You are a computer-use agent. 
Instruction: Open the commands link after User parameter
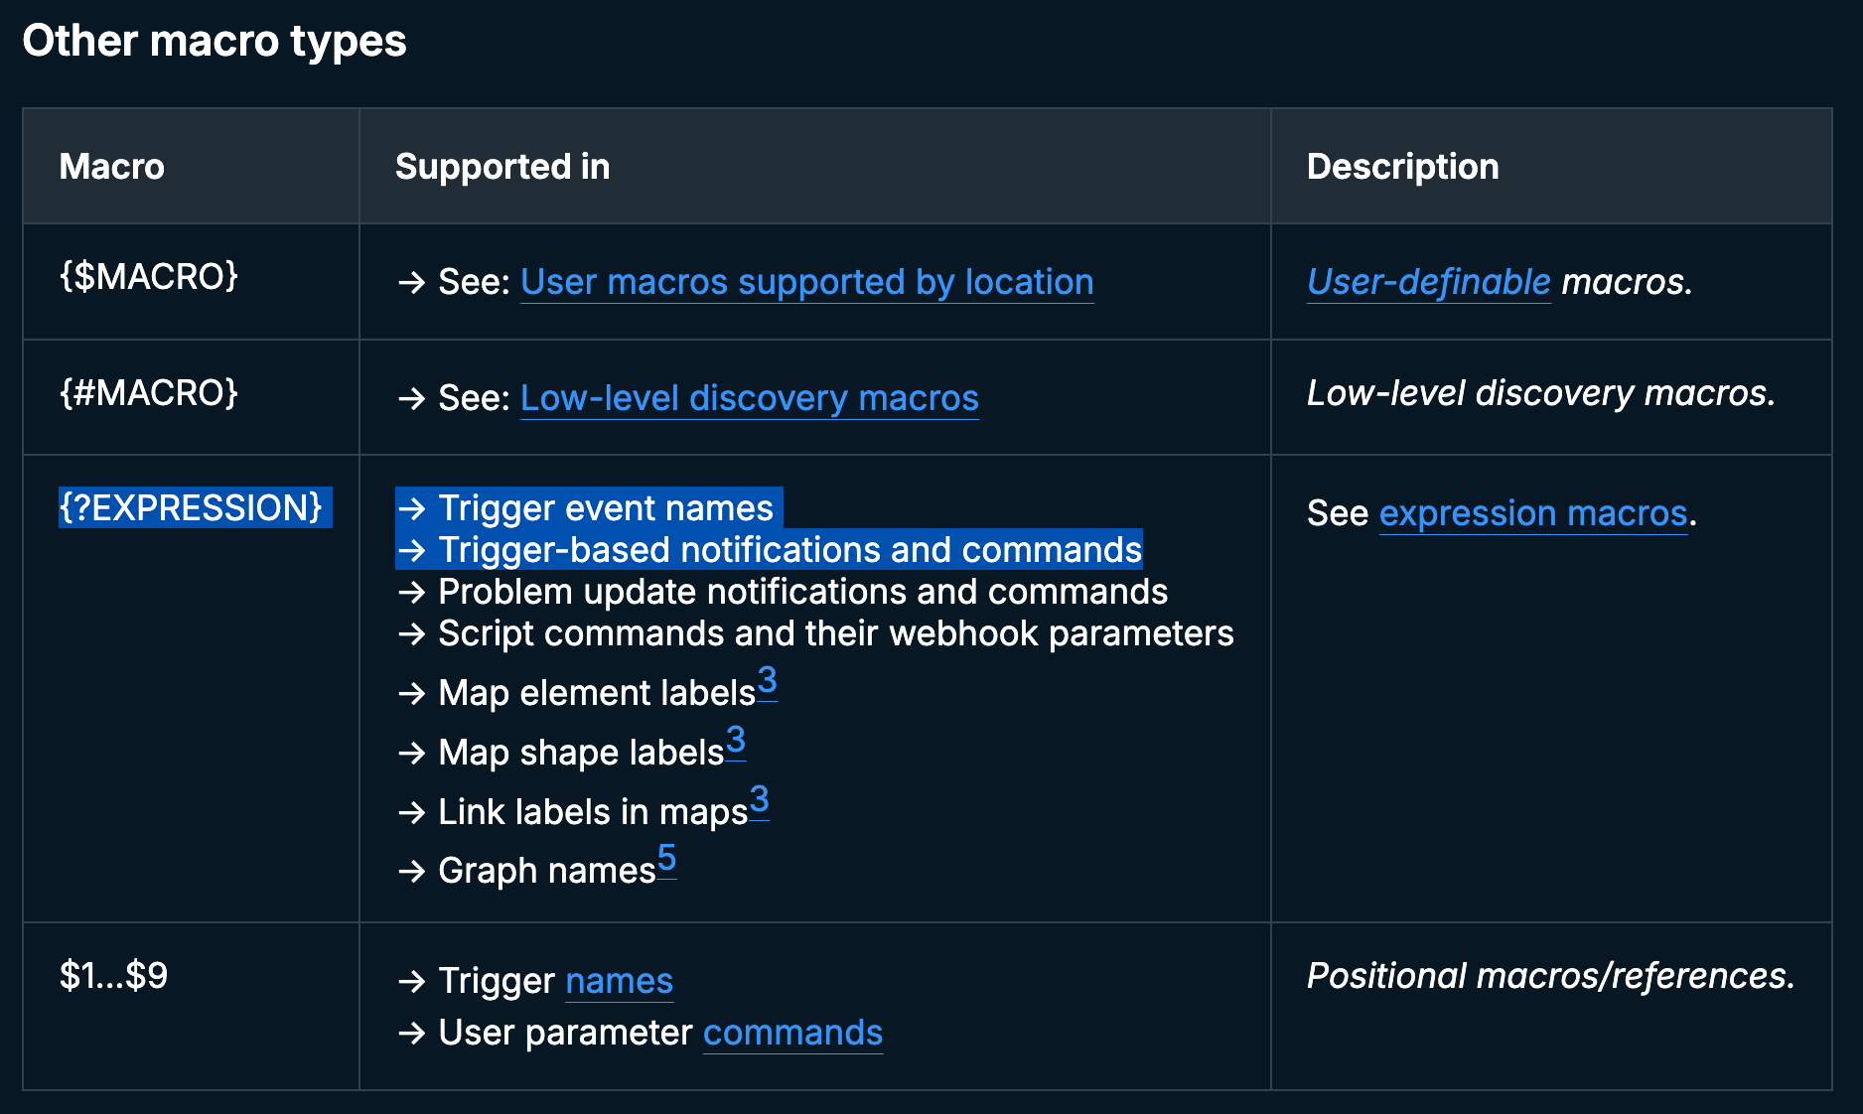[792, 1033]
